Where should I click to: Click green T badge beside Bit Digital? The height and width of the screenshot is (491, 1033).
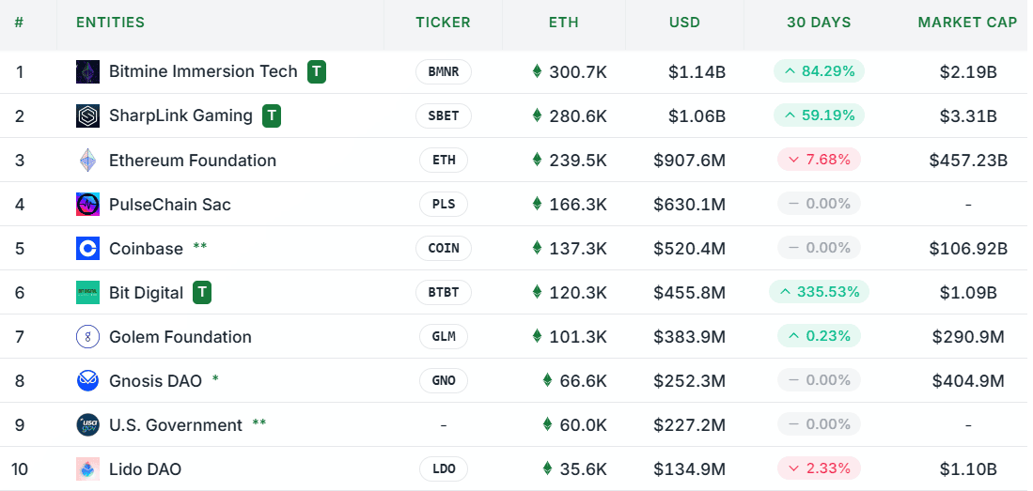coord(202,293)
